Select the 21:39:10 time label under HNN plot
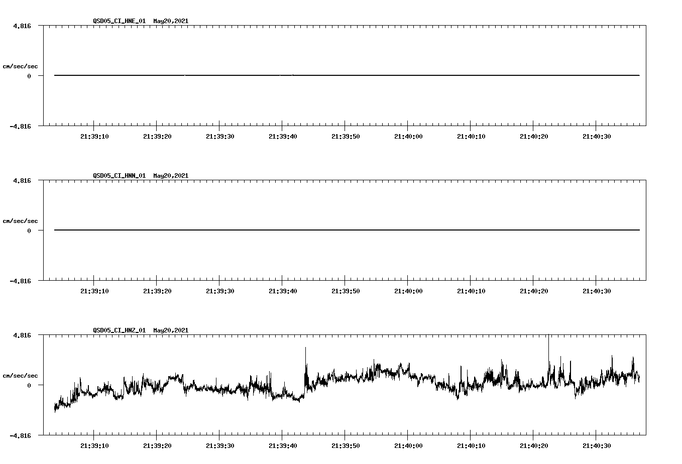The width and height of the screenshot is (682, 464). 94,291
